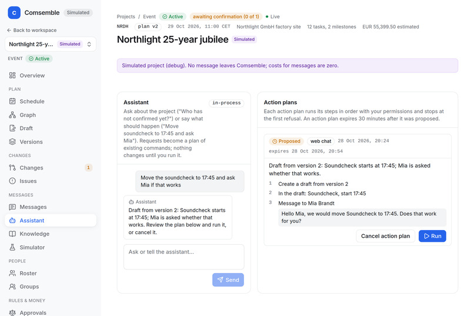Click the up-down chevrons on project selector
Screen dimensions: 474x316
pyautogui.click(x=89, y=44)
